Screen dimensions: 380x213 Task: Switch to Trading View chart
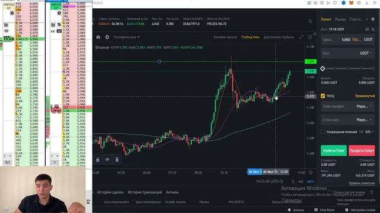[250, 37]
